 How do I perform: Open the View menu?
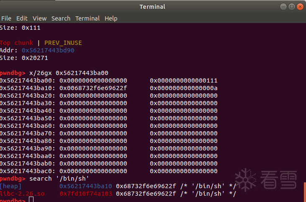(40, 18)
